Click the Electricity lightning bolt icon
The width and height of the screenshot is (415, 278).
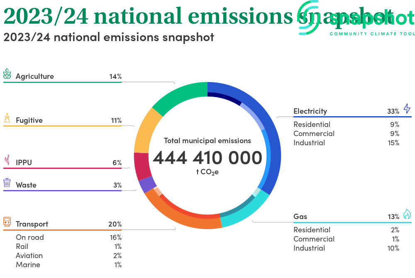coord(407,109)
